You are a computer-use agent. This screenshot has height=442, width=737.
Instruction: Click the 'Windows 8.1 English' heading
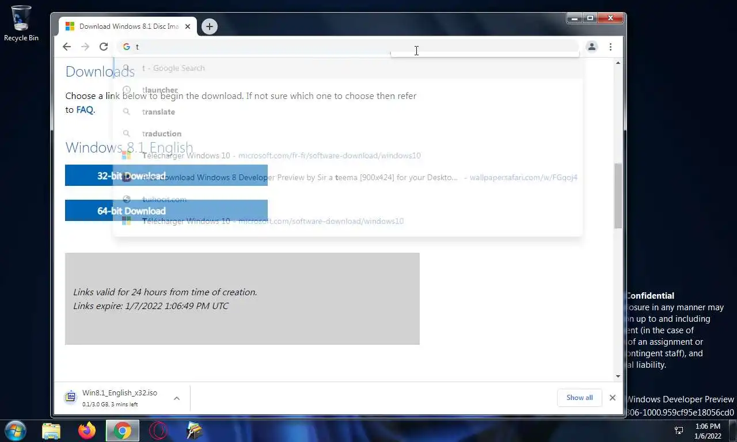[129, 147]
